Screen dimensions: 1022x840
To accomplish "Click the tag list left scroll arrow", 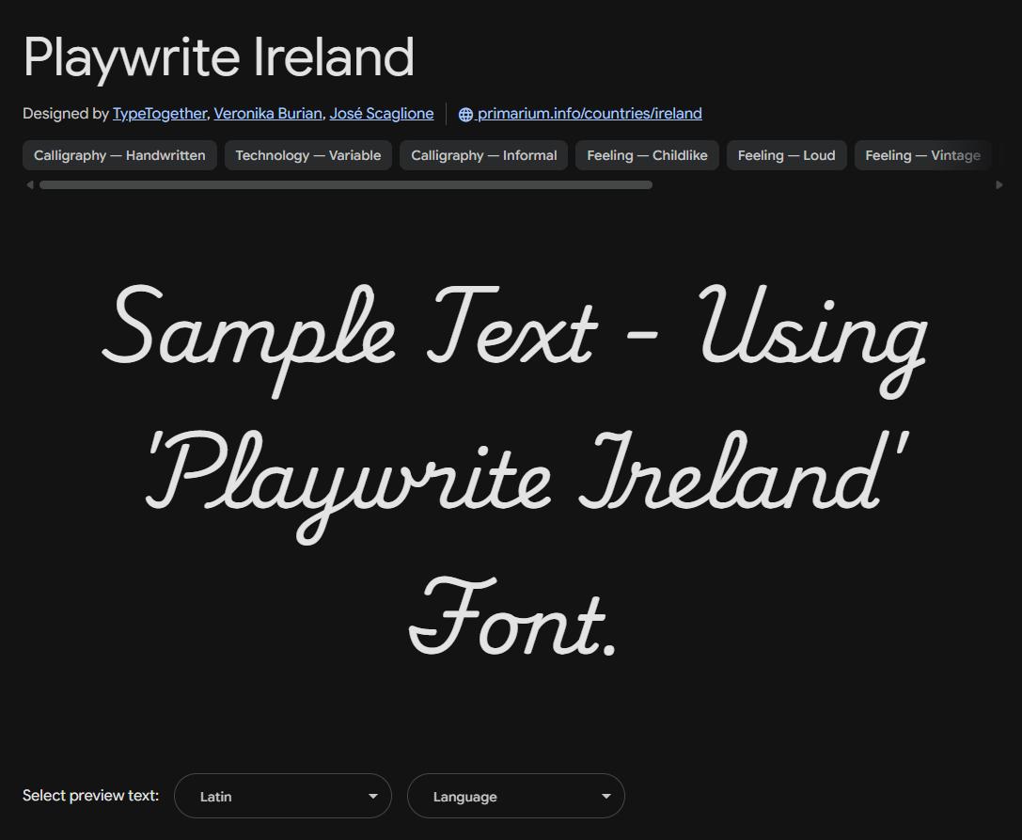I will [29, 184].
